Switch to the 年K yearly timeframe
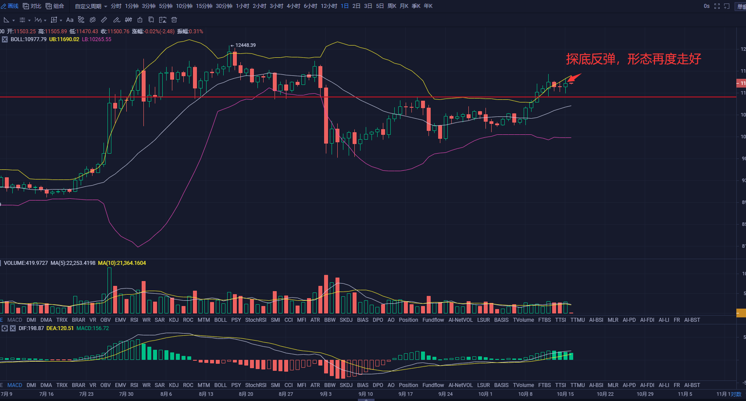Screen dimensions: 746x401 coord(428,6)
